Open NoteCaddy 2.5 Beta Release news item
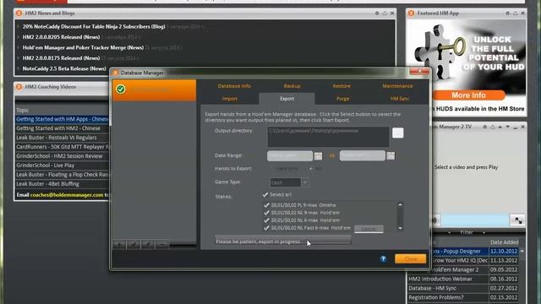 (64, 68)
